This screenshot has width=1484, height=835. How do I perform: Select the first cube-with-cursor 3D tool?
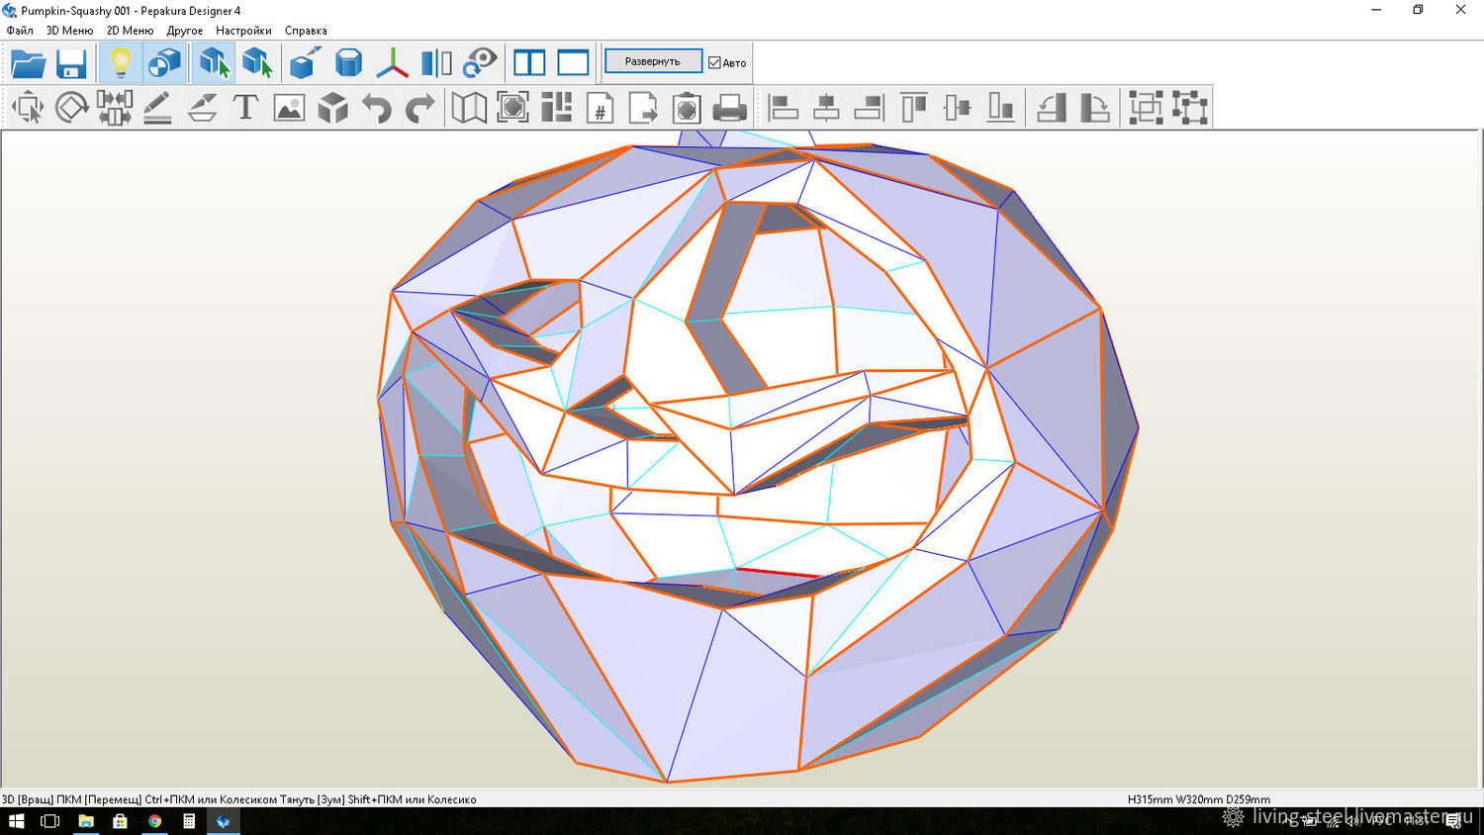[x=214, y=63]
